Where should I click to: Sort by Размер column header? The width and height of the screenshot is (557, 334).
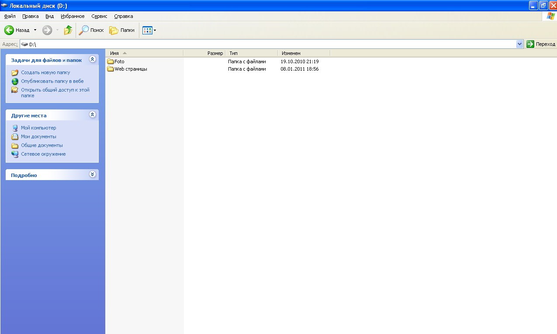[x=204, y=53]
